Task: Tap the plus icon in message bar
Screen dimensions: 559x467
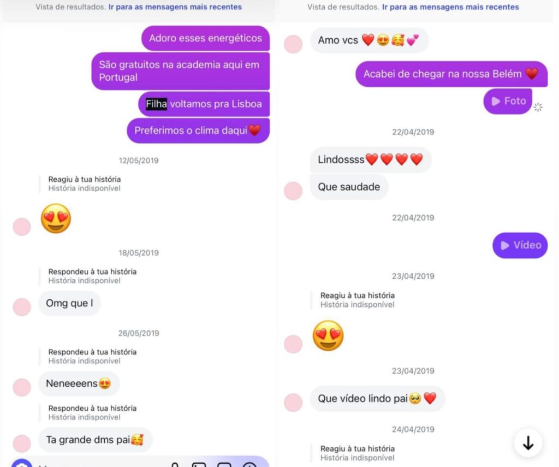Action: 249,464
